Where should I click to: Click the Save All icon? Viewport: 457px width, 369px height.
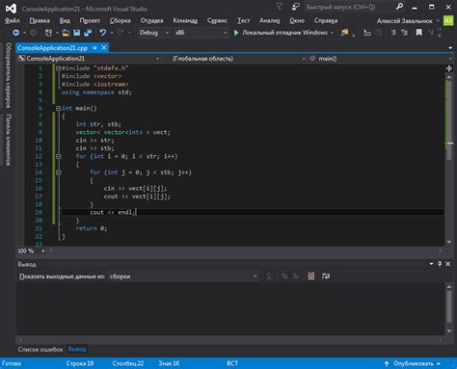point(88,33)
